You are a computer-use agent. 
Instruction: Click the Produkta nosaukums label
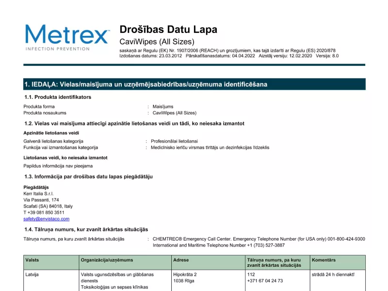point(43,113)
